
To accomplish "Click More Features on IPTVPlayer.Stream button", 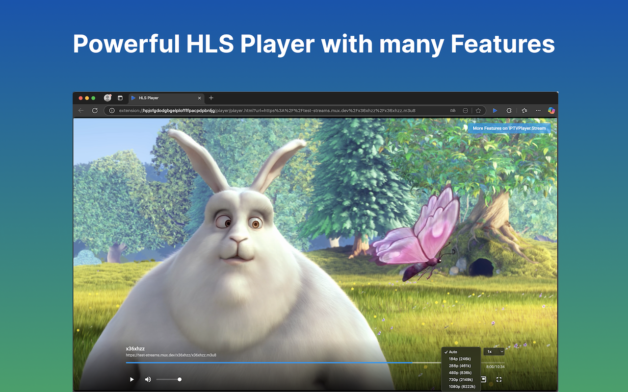I will tap(509, 128).
